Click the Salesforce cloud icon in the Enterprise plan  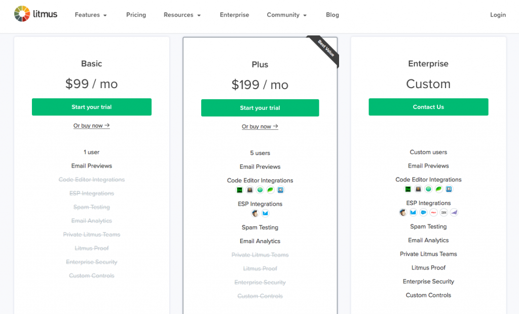(423, 212)
